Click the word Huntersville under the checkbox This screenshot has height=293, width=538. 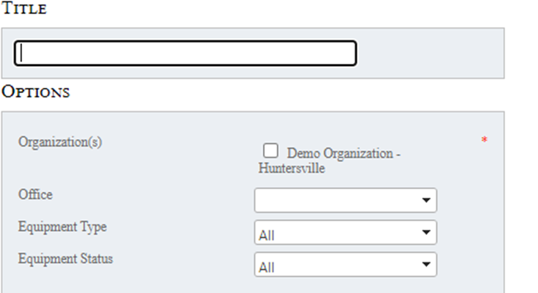[x=291, y=168]
